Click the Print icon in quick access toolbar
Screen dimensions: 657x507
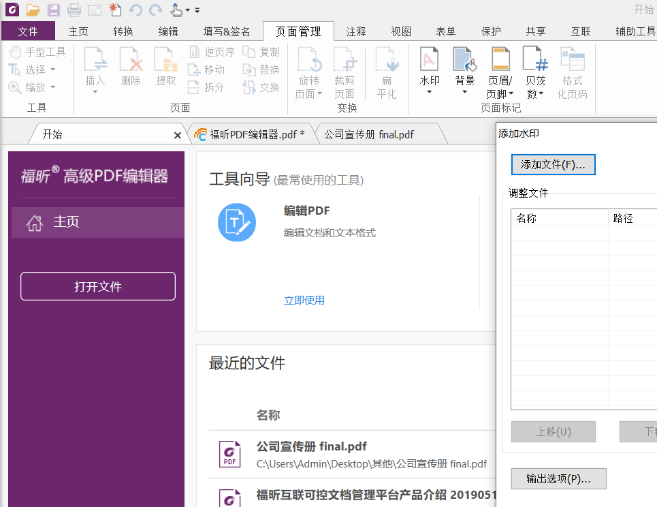point(74,10)
